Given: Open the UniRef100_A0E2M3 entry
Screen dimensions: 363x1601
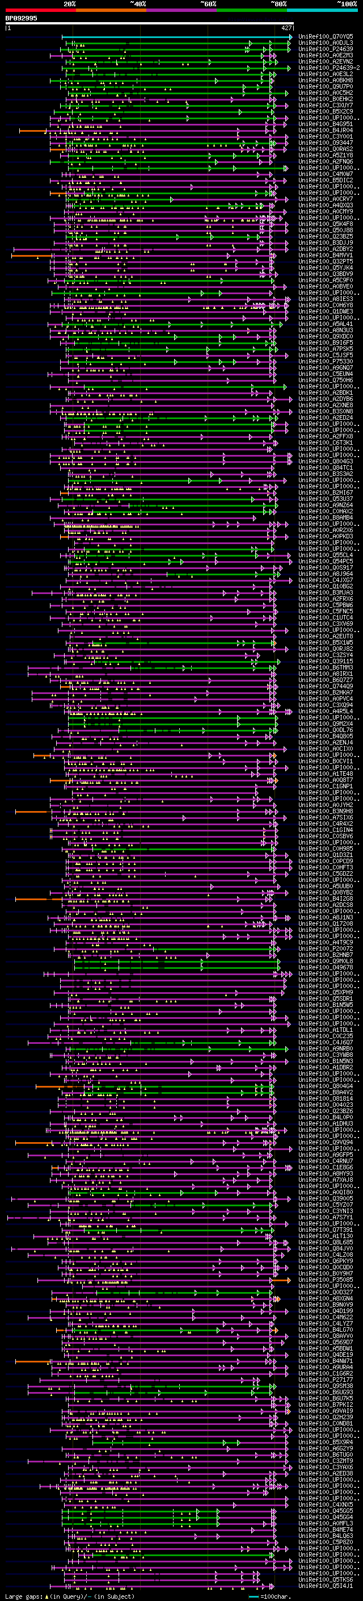Looking at the screenshot, I should point(325,55).
